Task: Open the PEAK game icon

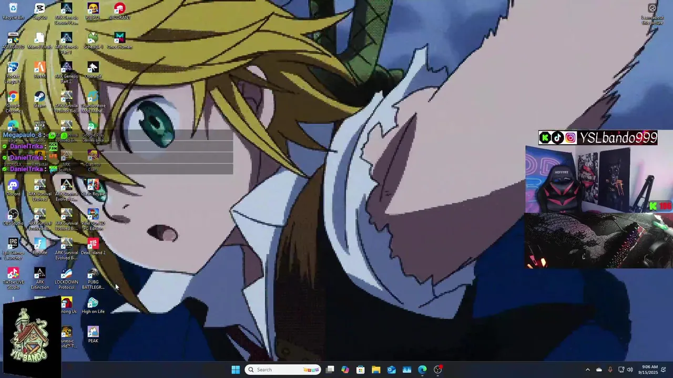Action: point(93,334)
